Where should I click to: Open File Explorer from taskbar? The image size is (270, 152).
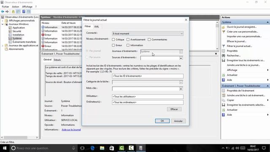[102, 148]
